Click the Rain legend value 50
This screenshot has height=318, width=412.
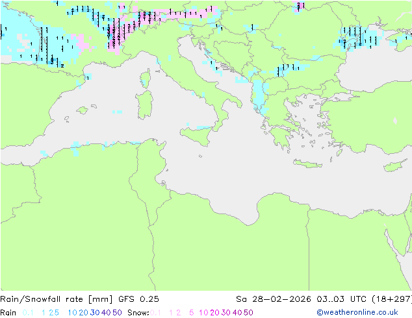(x=117, y=313)
